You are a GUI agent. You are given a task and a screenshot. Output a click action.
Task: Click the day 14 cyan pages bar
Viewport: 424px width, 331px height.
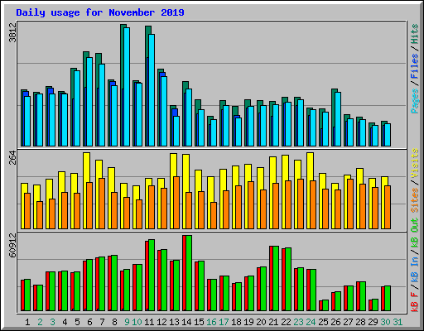[x=189, y=118]
